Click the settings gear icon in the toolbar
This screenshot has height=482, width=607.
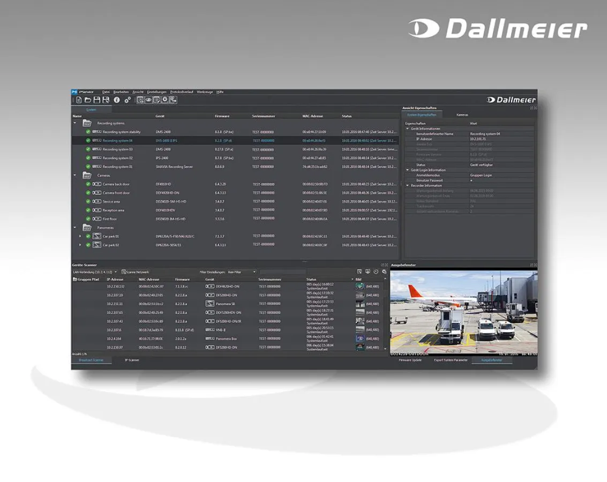127,101
